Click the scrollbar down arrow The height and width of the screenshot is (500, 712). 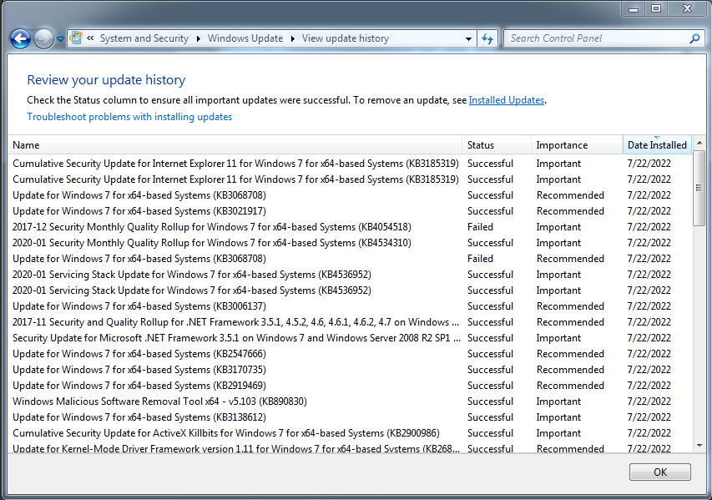point(699,446)
